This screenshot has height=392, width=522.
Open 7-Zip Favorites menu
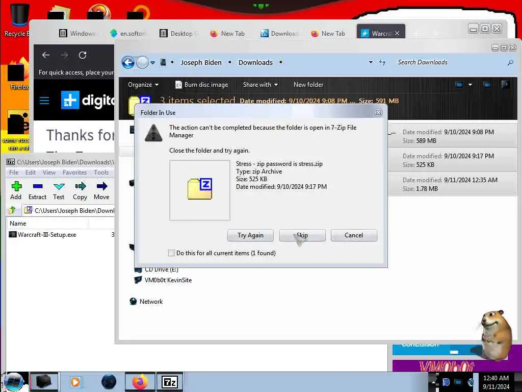pyautogui.click(x=74, y=173)
